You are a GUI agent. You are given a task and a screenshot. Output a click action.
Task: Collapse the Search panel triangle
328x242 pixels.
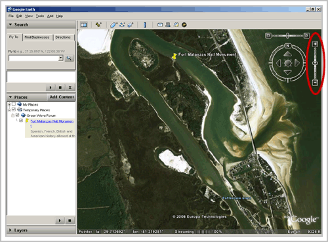[x=10, y=25]
